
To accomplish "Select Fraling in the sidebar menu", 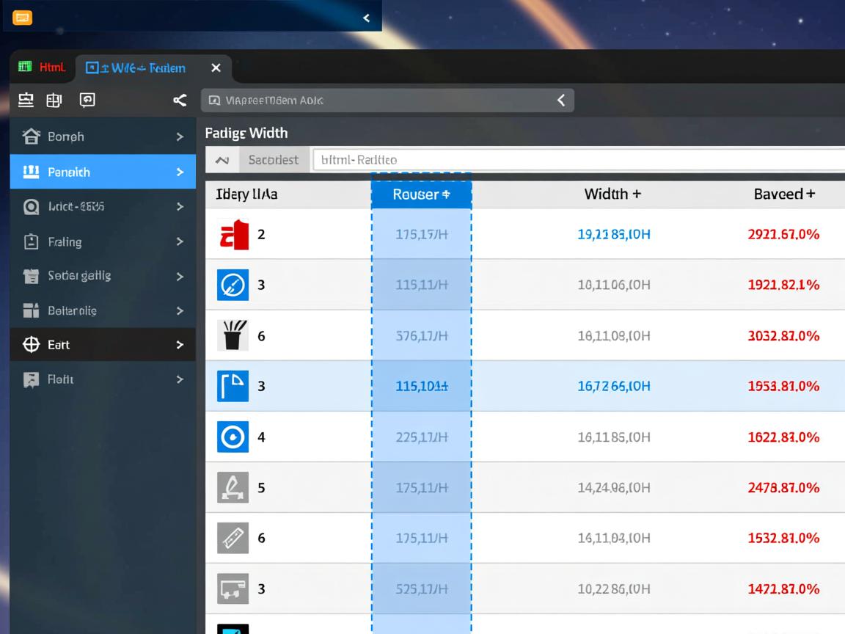I will [x=65, y=241].
